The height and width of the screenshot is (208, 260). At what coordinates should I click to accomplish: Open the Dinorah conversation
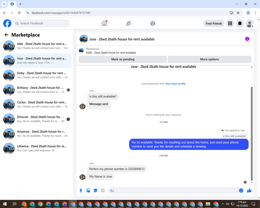(36, 119)
